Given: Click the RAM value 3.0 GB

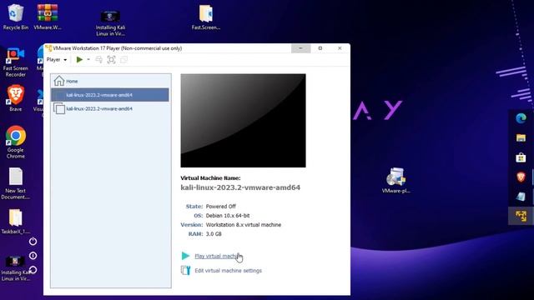Looking at the screenshot, I should (214, 234).
